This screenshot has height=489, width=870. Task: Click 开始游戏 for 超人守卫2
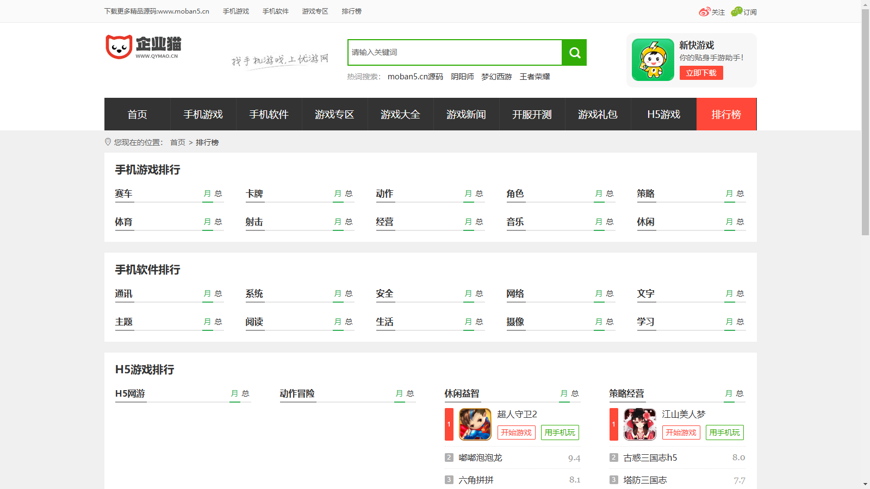(516, 432)
